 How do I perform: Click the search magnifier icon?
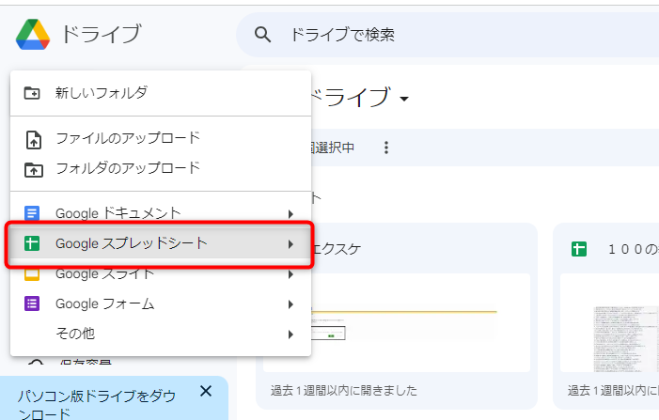pyautogui.click(x=262, y=35)
